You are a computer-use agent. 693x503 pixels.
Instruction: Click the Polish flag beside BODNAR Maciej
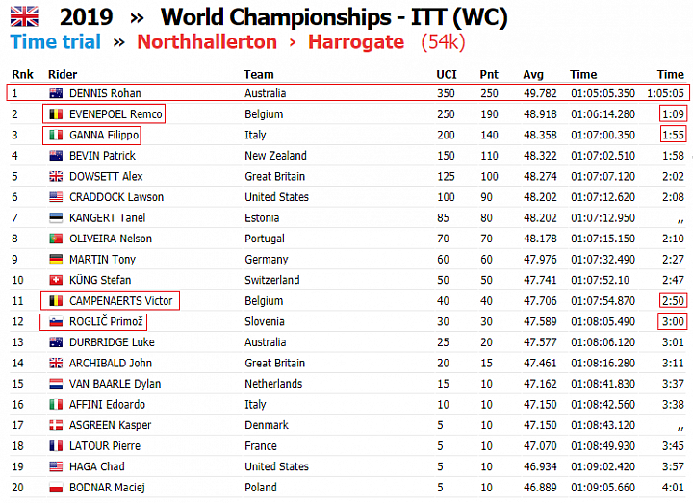point(56,487)
